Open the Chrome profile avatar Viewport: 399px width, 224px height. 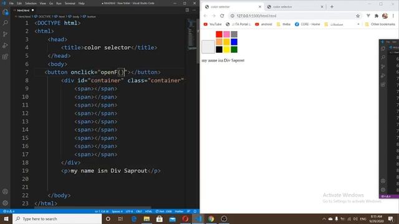(385, 16)
